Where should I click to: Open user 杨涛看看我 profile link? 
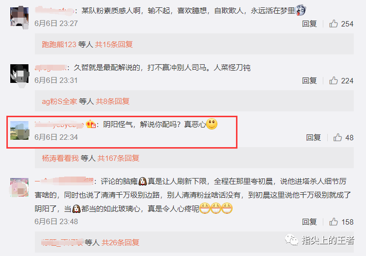point(60,158)
